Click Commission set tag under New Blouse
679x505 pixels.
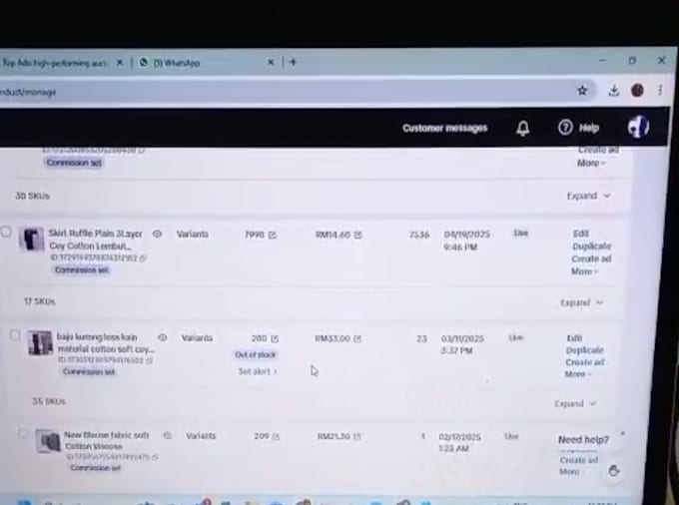[95, 468]
